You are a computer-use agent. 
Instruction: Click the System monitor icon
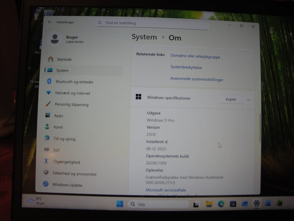tap(50, 70)
